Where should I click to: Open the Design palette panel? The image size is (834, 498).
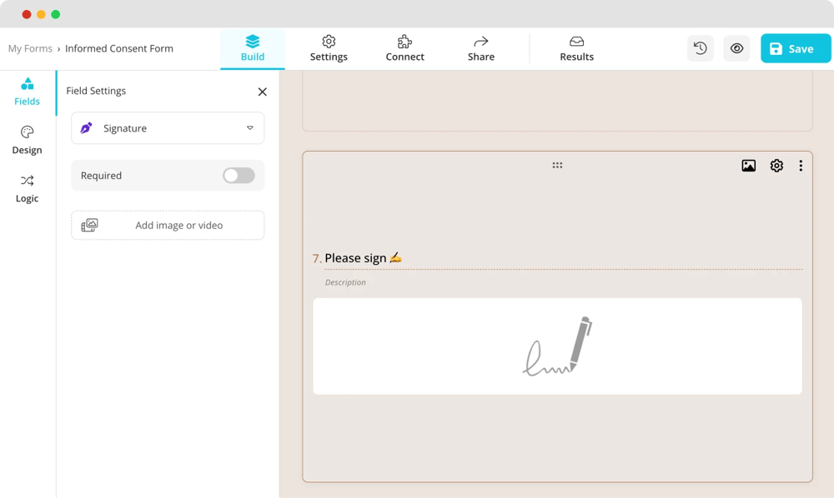[x=27, y=140]
